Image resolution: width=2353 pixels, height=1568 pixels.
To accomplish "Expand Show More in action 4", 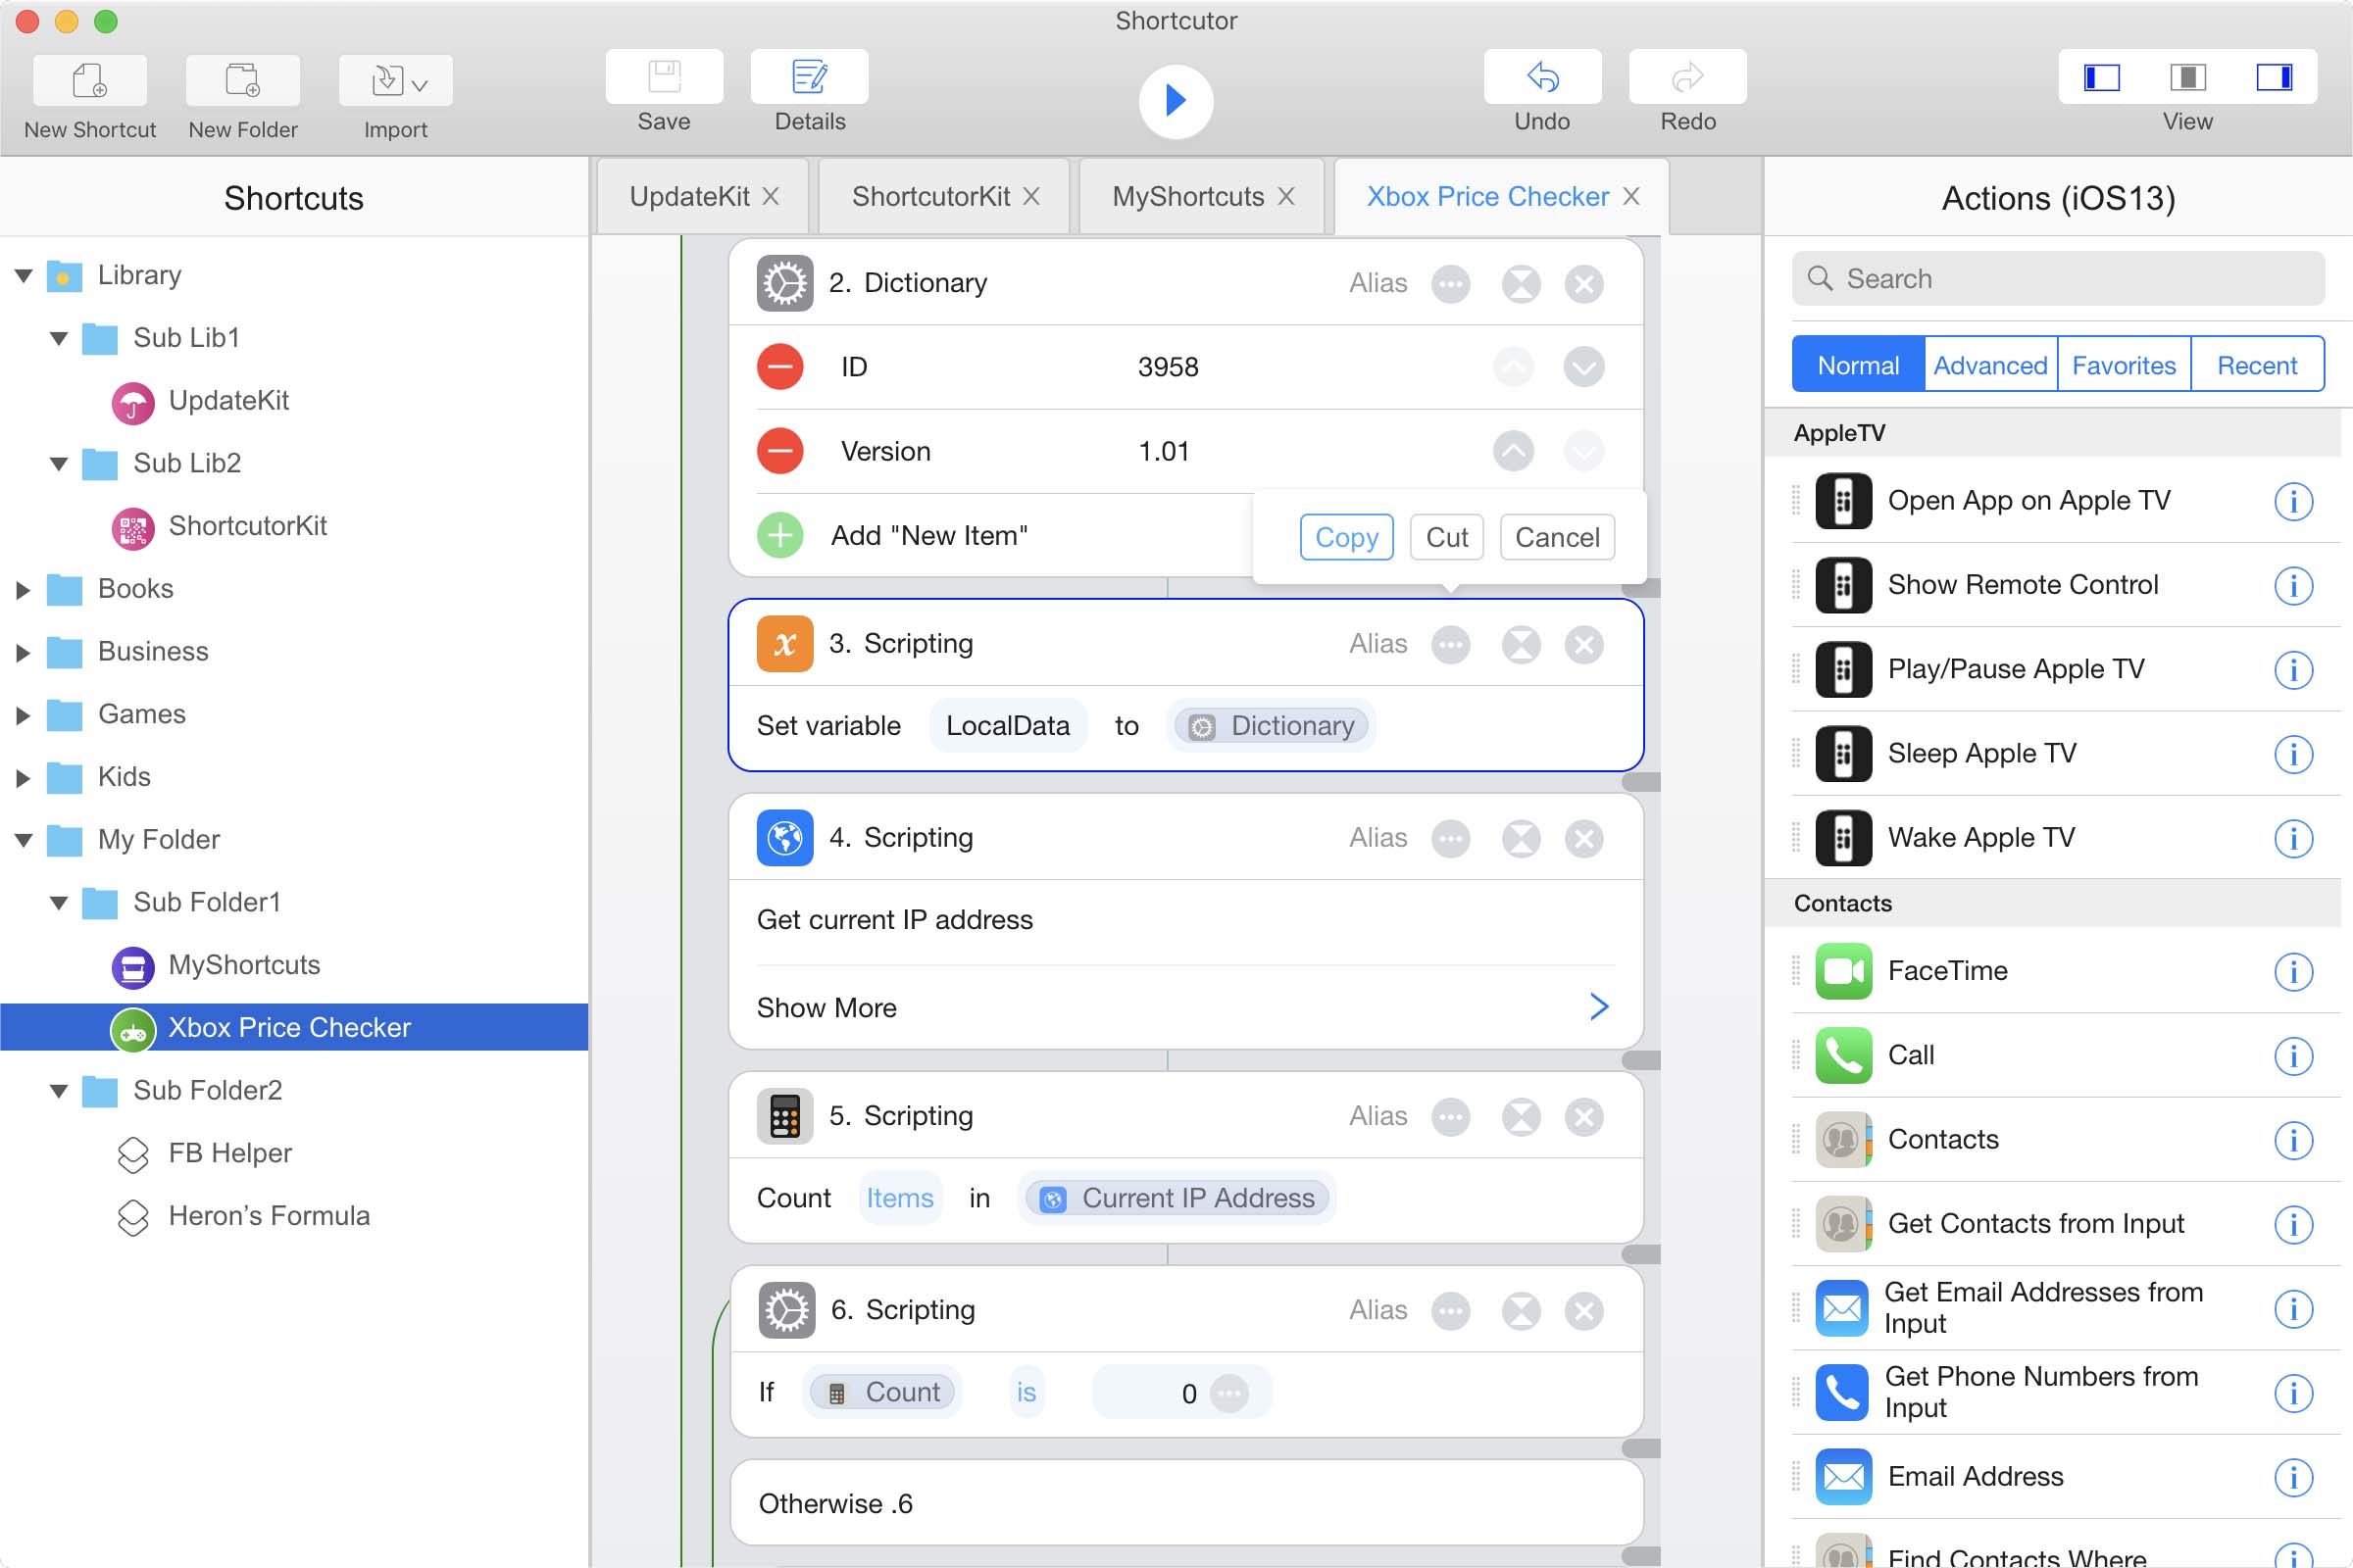I will coord(1598,1007).
